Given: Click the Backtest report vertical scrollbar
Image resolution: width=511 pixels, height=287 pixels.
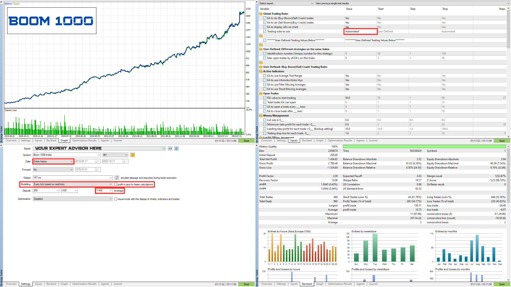Looking at the screenshot, I should click(509, 213).
